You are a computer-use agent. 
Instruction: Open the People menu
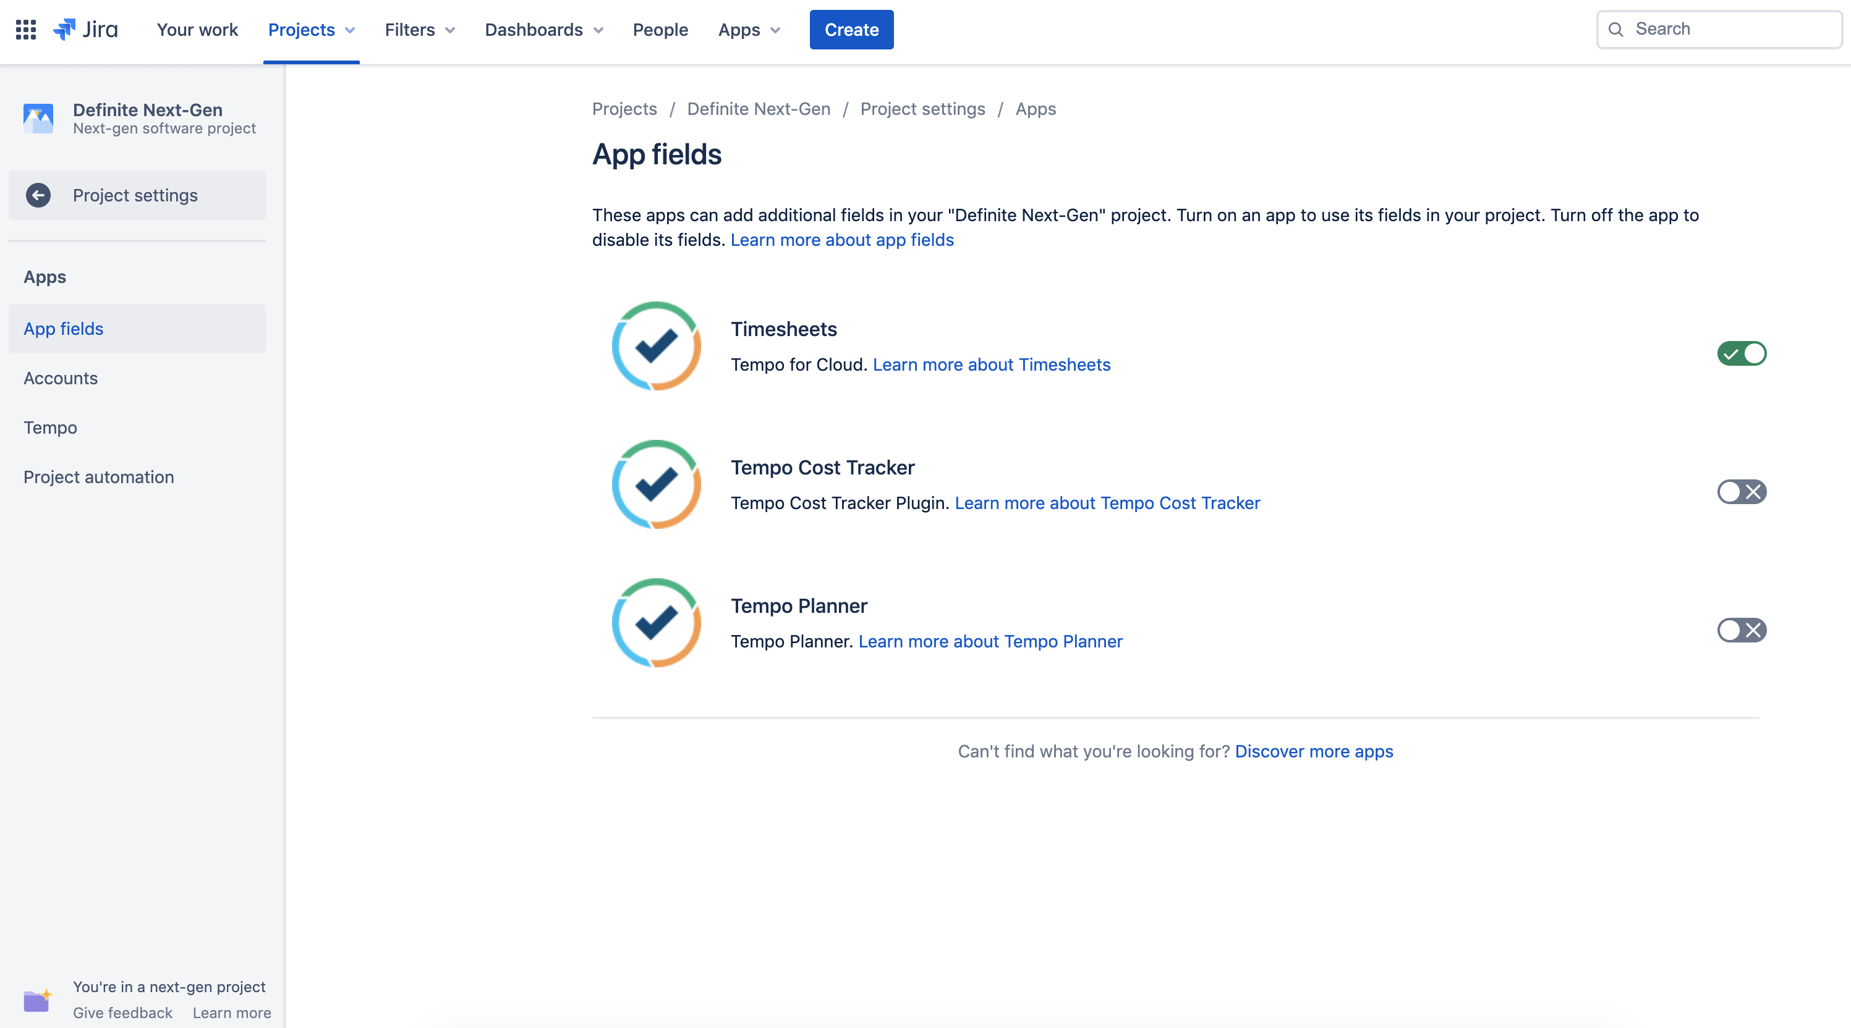point(660,30)
